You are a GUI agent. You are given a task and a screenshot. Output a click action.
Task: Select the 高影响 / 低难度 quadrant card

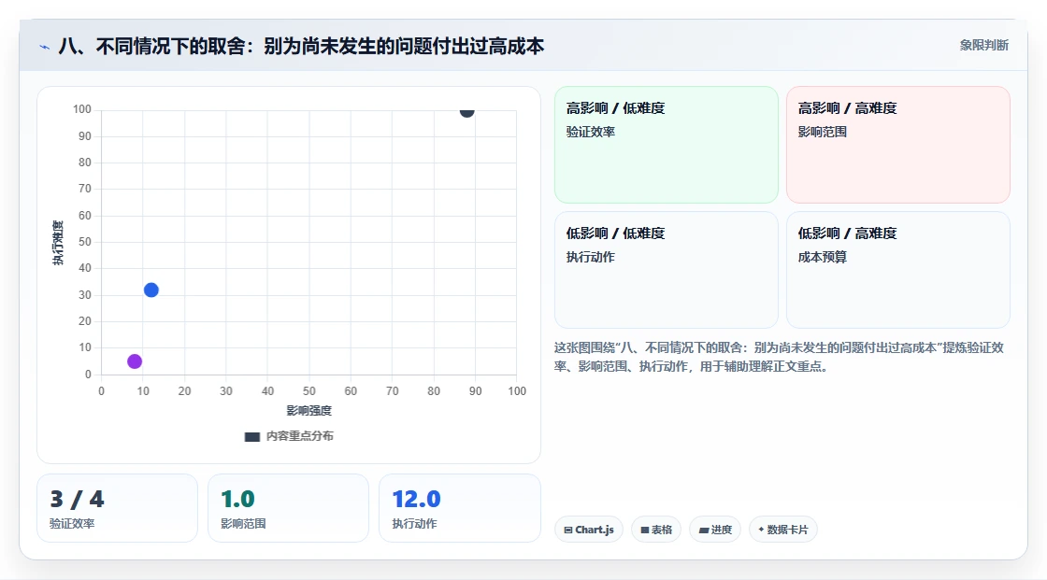click(x=667, y=145)
